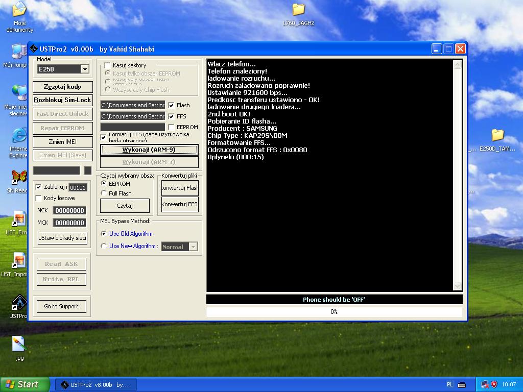The width and height of the screenshot is (523, 392).
Task: Click the Repair EEPROM button
Action: (x=63, y=128)
